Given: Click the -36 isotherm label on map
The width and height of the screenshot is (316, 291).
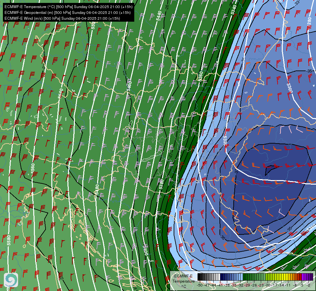Looking at the screenshot, I should click(x=222, y=237).
